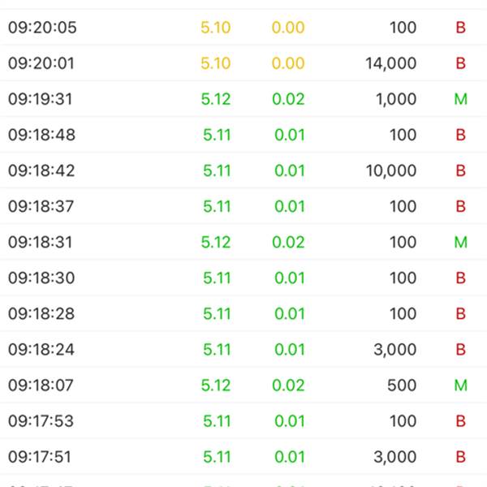Click the yellow 5.10 price at 09:20:01
Screen dimensions: 487x487
[216, 63]
